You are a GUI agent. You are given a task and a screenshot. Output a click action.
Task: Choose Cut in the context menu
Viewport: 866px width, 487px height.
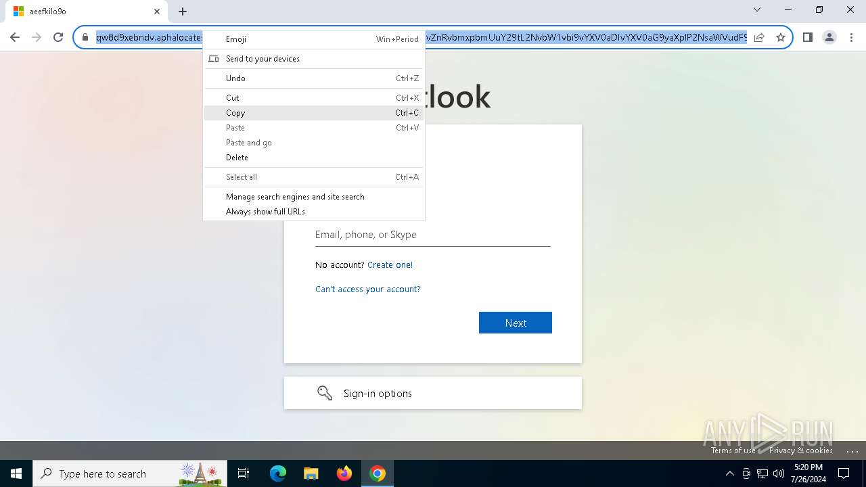(x=314, y=98)
